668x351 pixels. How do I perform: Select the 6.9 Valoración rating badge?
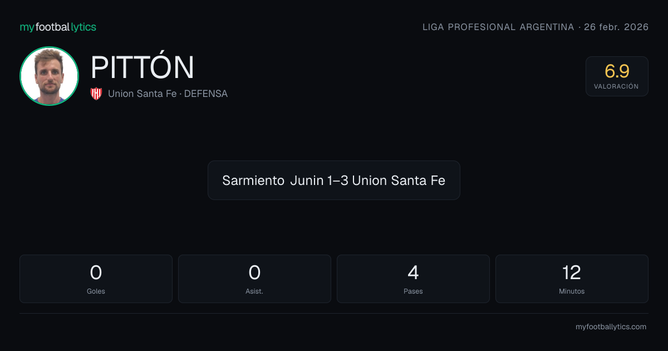(617, 76)
